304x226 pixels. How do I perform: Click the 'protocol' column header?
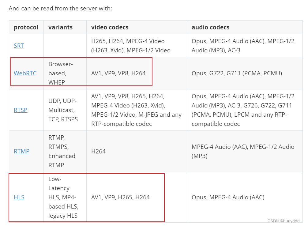click(26, 27)
